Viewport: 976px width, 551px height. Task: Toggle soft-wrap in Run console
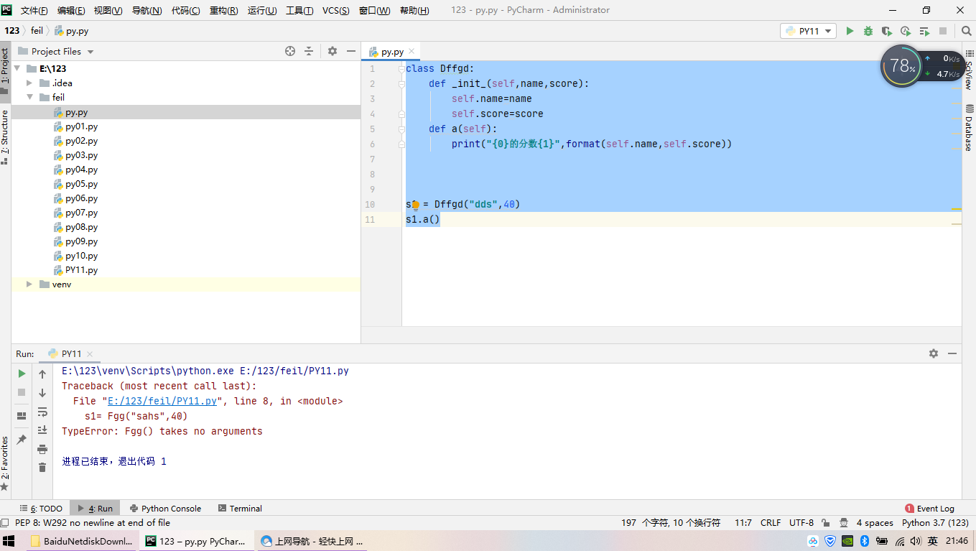(x=42, y=412)
